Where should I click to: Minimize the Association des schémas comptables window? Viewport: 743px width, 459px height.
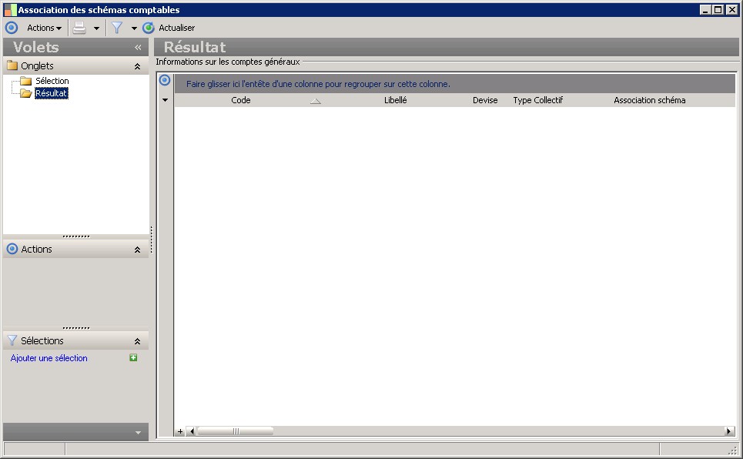coord(705,9)
